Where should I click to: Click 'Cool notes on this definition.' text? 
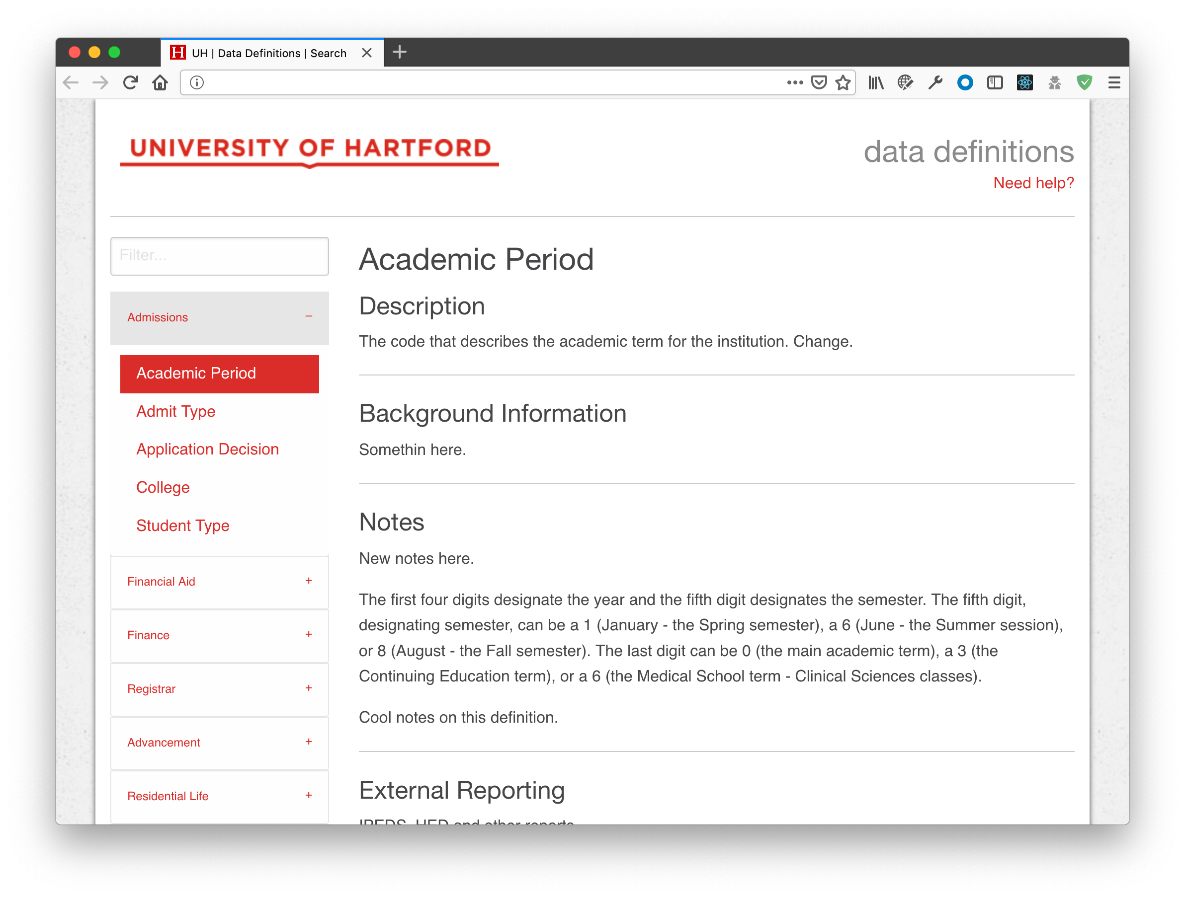tap(459, 718)
